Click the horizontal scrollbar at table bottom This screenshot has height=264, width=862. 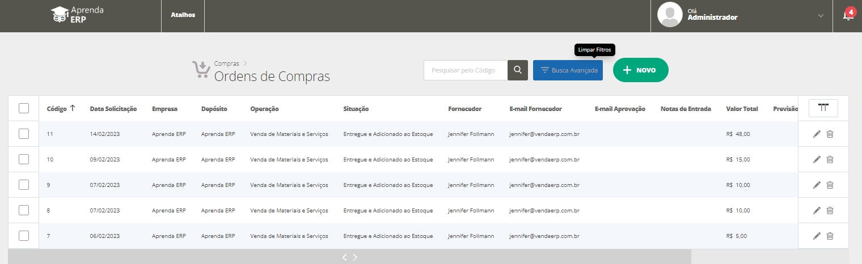pos(349,257)
